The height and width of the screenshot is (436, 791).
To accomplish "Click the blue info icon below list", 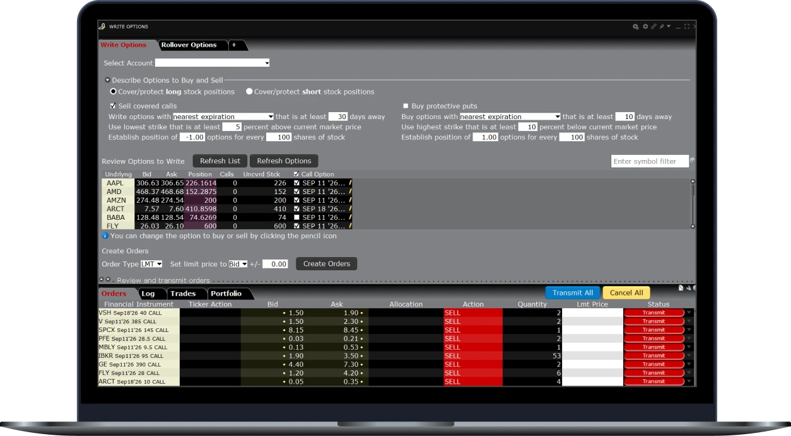I will [x=105, y=236].
